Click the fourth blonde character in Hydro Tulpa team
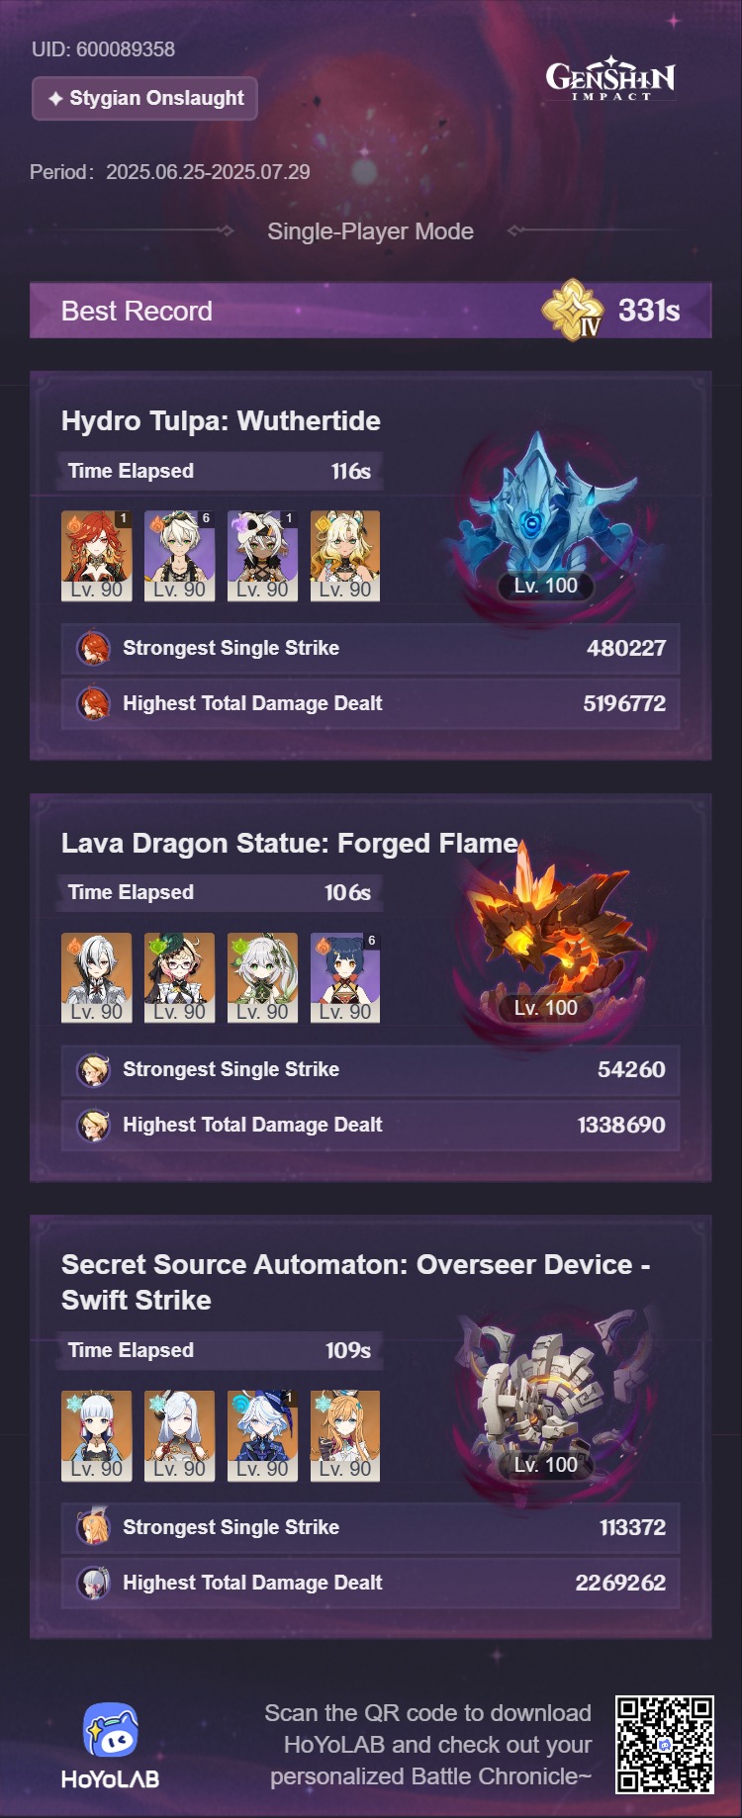This screenshot has height=1818, width=742. [x=345, y=556]
